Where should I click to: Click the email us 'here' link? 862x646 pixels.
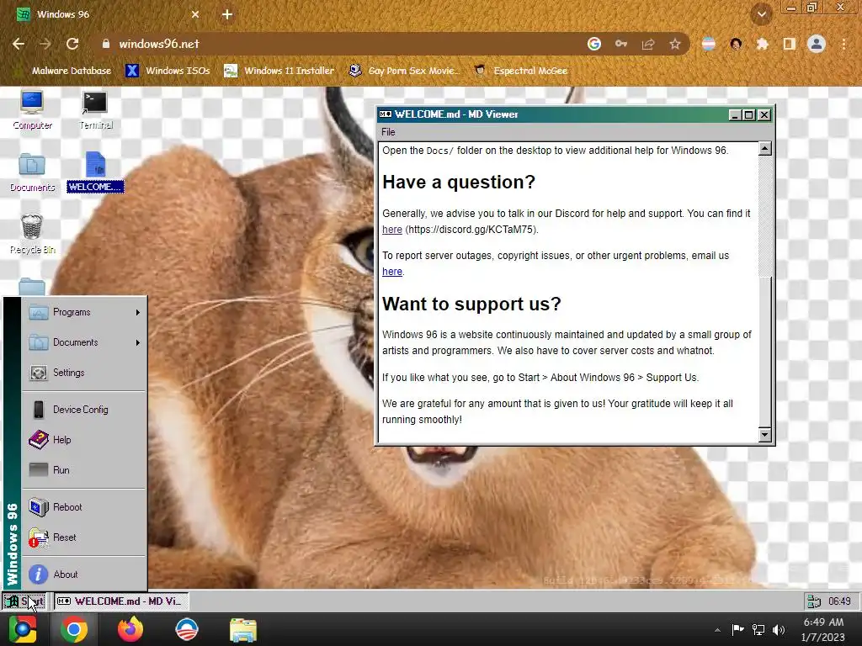click(x=392, y=272)
